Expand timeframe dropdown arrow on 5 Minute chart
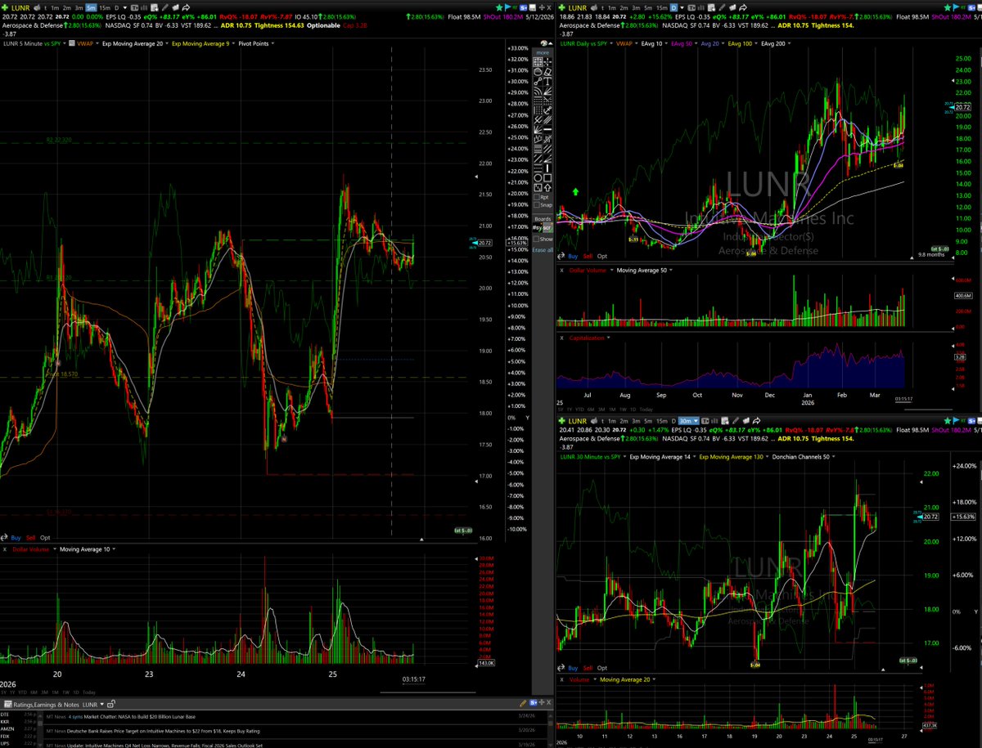The image size is (982, 748). coord(125,7)
